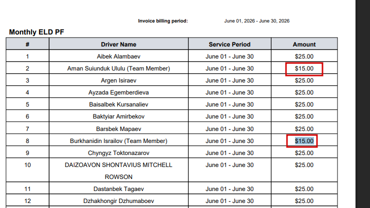Click the highlighted $15.00 amount in row 8
Viewport: 370px width, 208px height.
click(x=304, y=141)
